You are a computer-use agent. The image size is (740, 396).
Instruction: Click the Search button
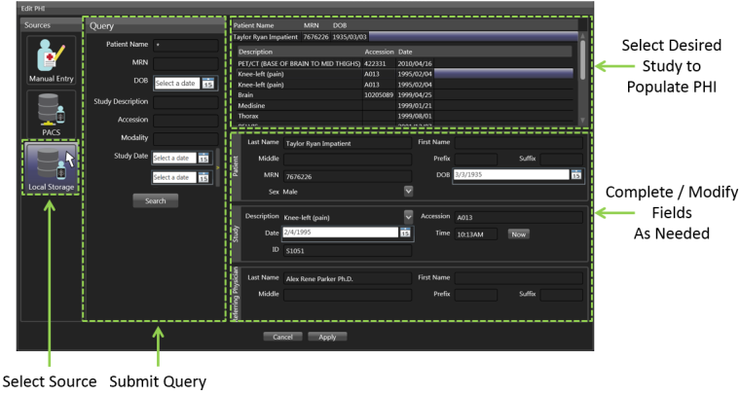point(156,200)
